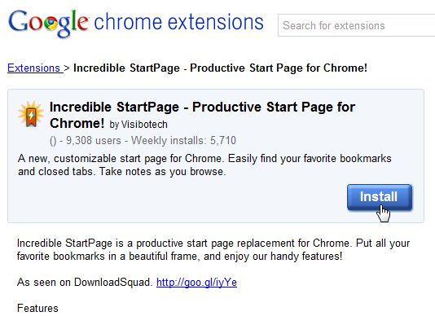
Task: Click the short extension description in card
Action: (x=204, y=165)
